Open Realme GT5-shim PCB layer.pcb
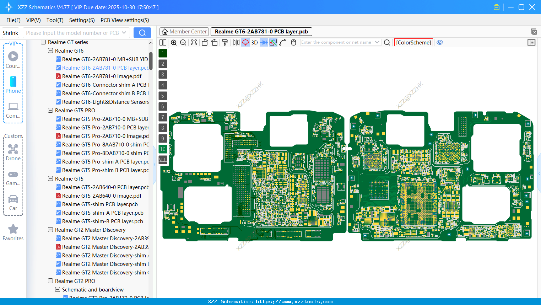 (x=97, y=204)
